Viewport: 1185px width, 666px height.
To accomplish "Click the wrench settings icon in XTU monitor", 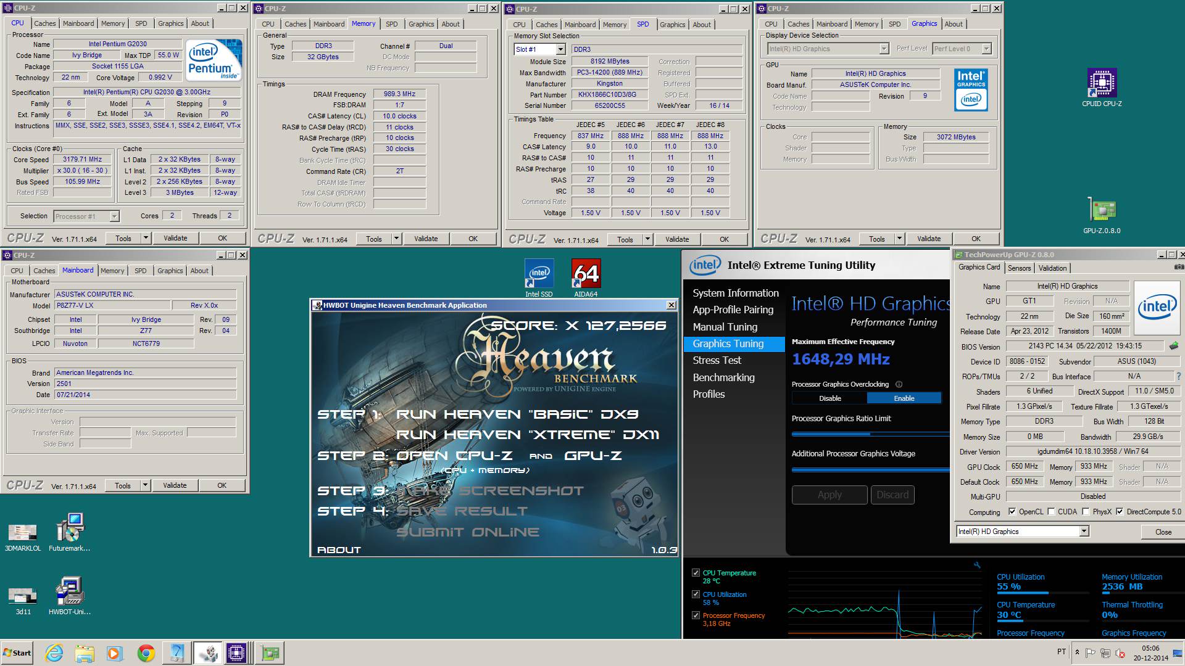I will click(977, 565).
